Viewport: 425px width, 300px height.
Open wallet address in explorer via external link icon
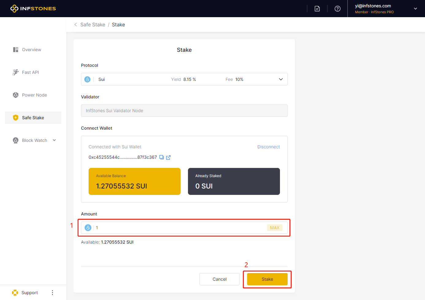coord(168,158)
